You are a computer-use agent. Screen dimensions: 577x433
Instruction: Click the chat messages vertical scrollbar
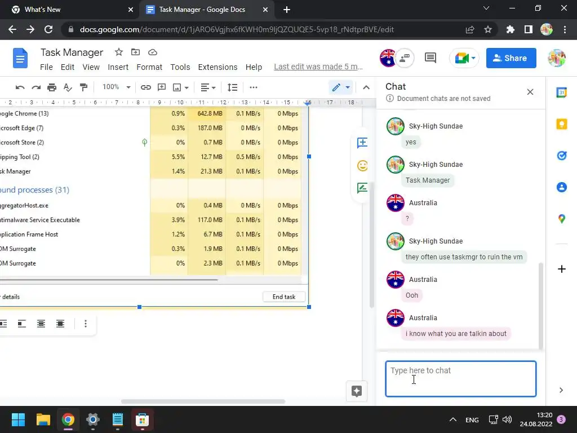coord(540,305)
